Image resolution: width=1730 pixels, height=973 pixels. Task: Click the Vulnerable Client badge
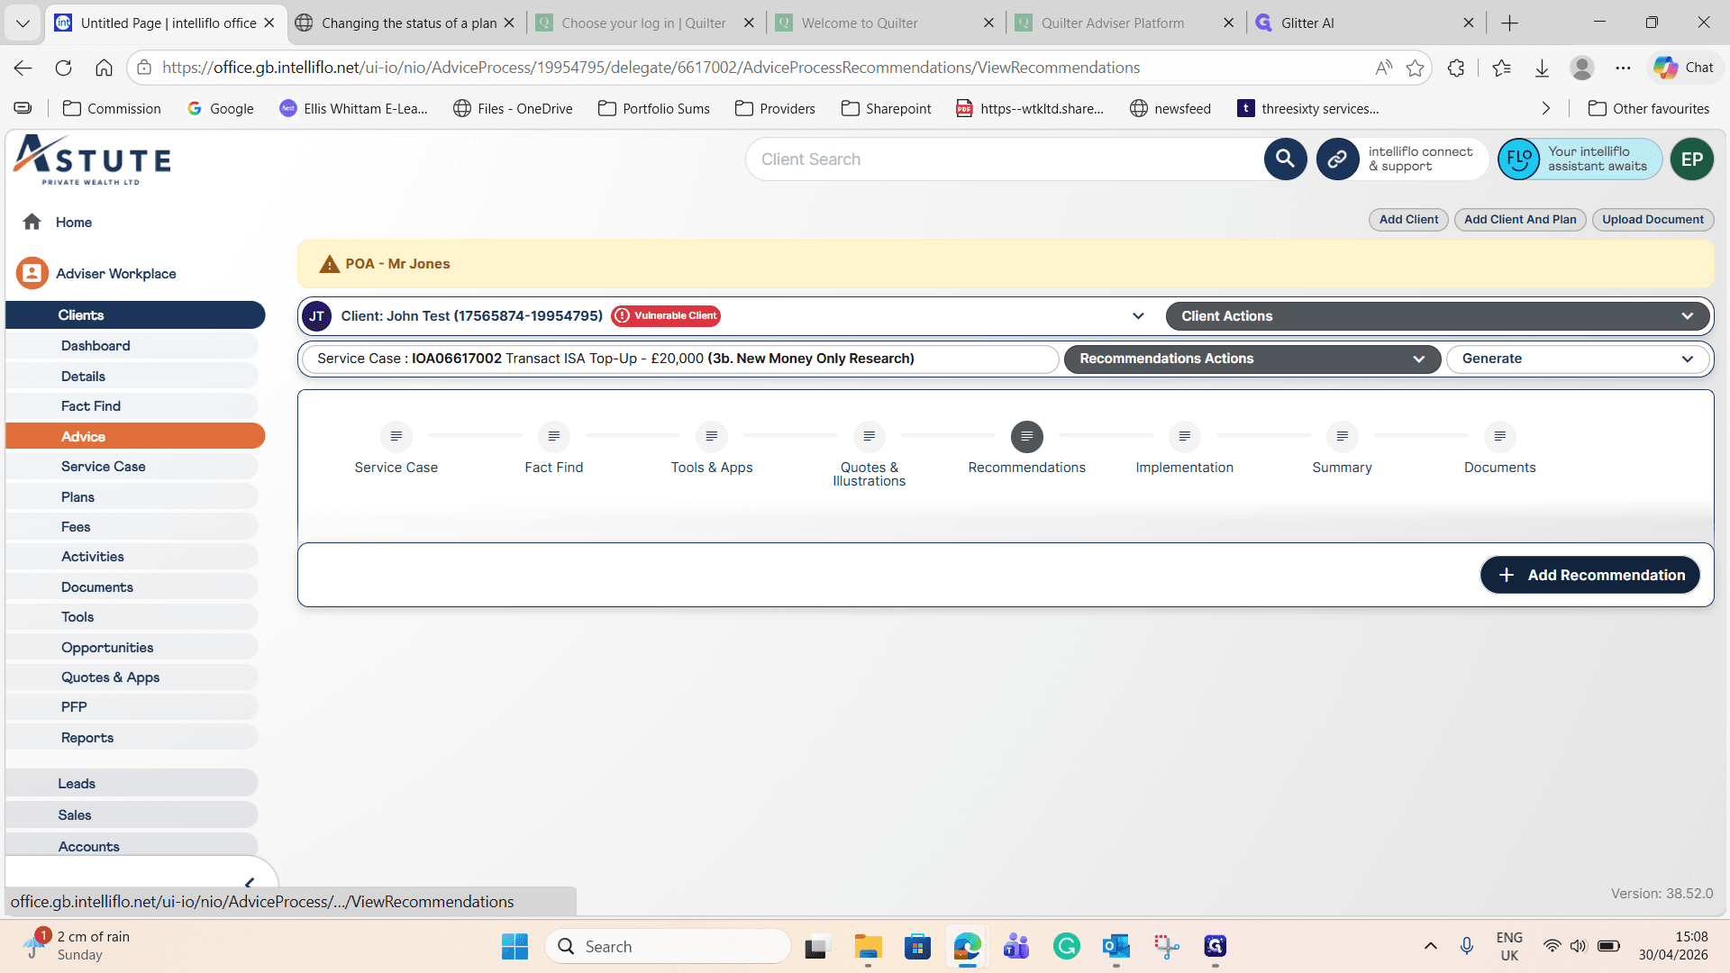coord(666,316)
